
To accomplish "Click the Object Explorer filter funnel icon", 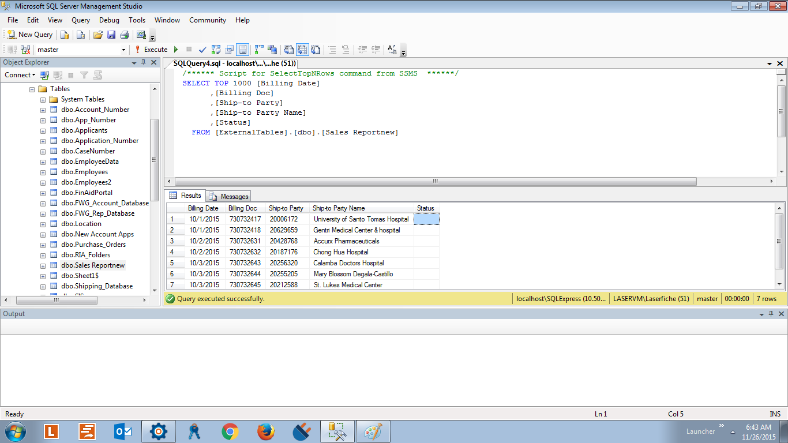I will (84, 75).
